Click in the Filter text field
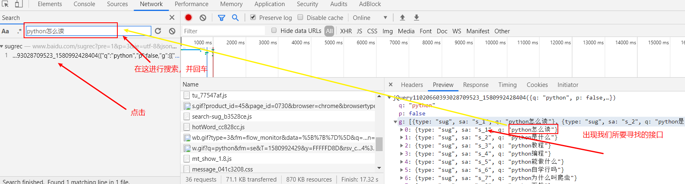The height and width of the screenshot is (184, 685). pos(223,31)
